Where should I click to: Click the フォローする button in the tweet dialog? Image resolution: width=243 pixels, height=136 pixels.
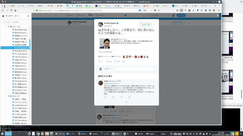[x=145, y=24]
